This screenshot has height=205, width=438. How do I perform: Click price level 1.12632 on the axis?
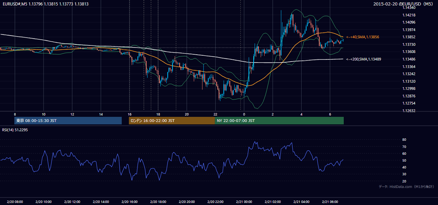[x=409, y=111]
